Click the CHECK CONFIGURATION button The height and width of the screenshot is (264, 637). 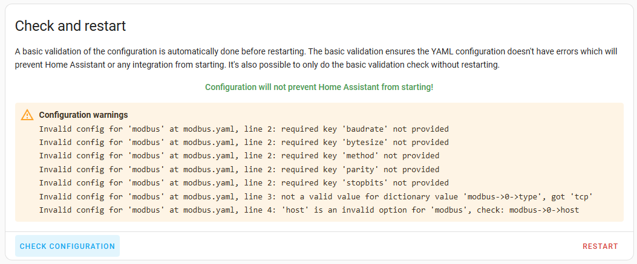click(x=67, y=246)
